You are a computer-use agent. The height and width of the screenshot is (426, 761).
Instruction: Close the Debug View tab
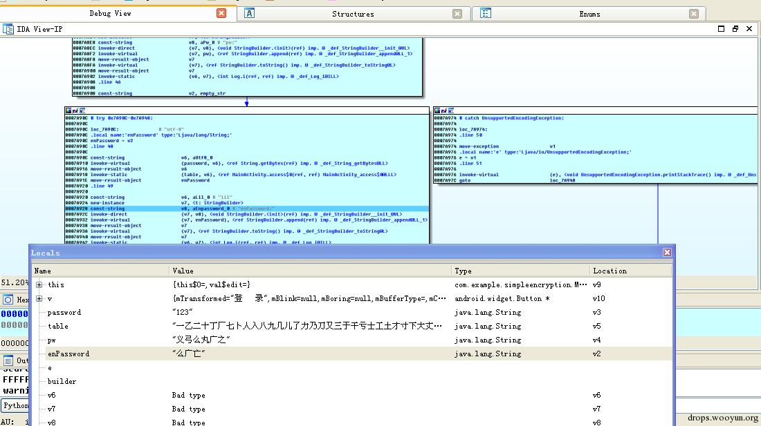pos(221,13)
